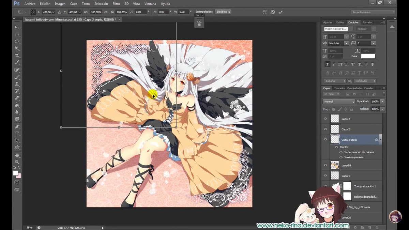Image resolution: width=409 pixels, height=230 pixels.
Task: Select the Horizontal Type tool
Action: click(17, 134)
